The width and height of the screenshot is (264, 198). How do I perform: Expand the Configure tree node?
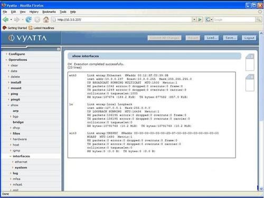point(6,54)
